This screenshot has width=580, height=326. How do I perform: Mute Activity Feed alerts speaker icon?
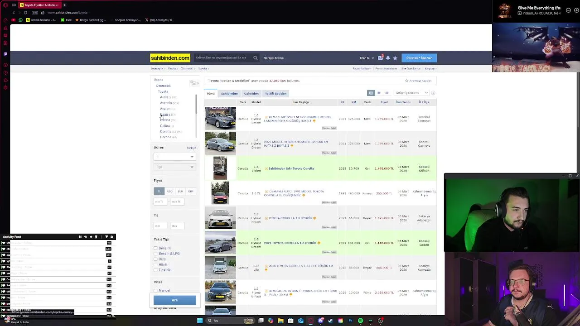click(85, 237)
